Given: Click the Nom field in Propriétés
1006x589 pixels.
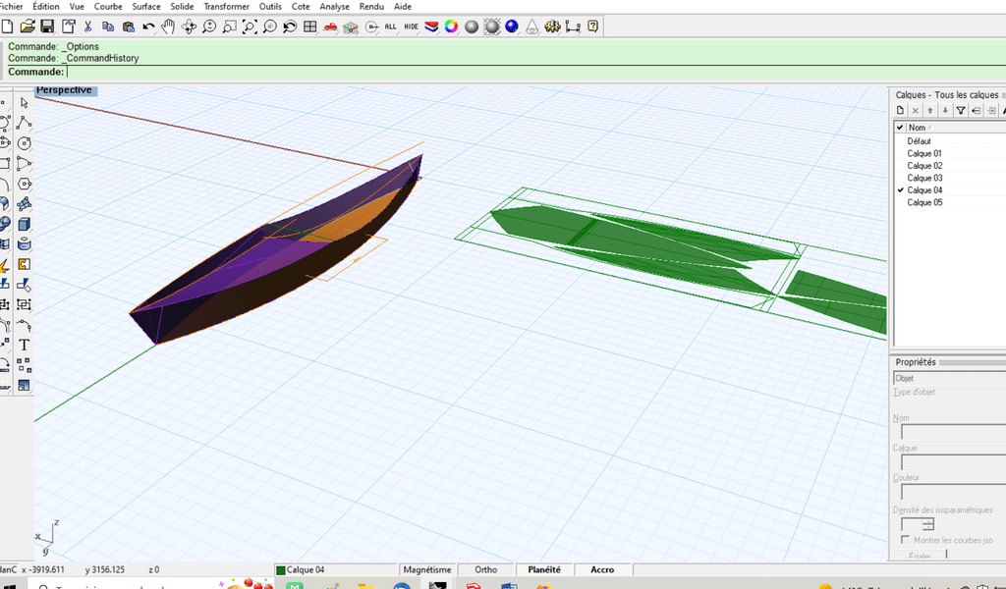Looking at the screenshot, I should tap(953, 432).
